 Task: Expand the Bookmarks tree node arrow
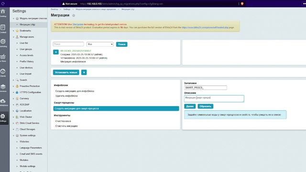[x=13, y=31]
